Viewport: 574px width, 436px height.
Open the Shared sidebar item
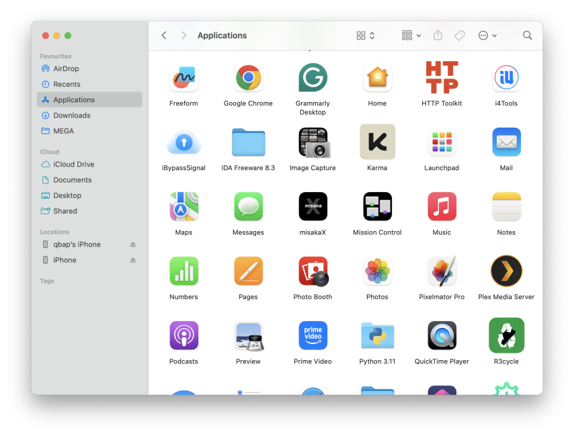[x=89, y=211]
